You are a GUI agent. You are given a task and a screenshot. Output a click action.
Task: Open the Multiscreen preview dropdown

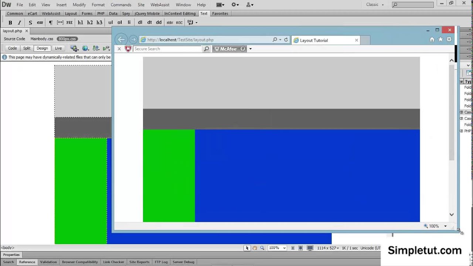click(x=74, y=48)
